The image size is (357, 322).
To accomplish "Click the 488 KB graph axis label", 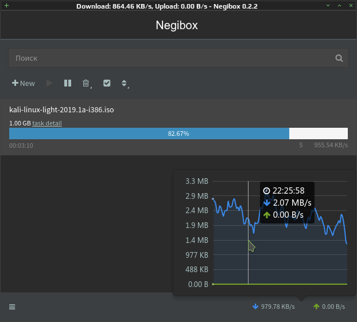I will [x=197, y=269].
